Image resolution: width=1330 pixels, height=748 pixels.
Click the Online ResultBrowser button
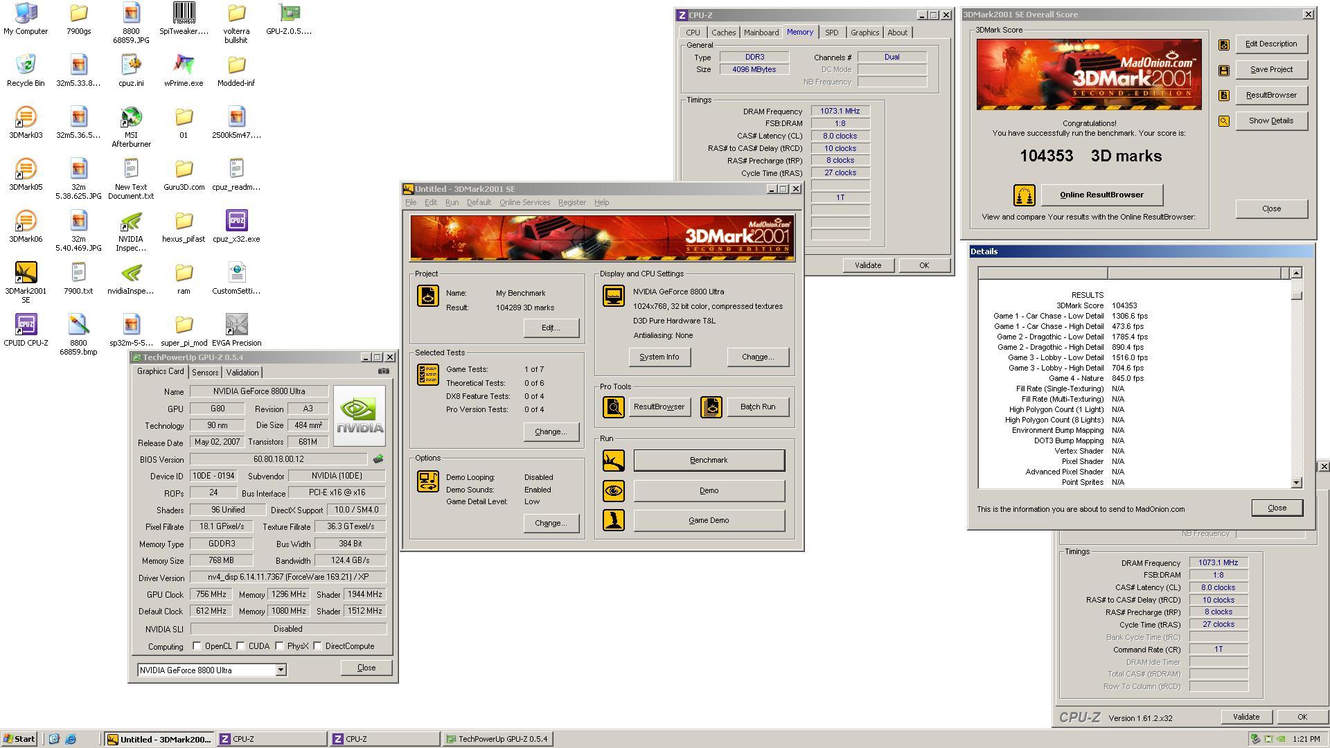(x=1101, y=195)
